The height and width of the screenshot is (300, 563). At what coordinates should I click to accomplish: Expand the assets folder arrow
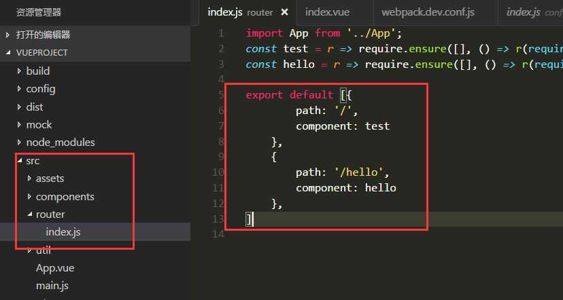point(29,178)
